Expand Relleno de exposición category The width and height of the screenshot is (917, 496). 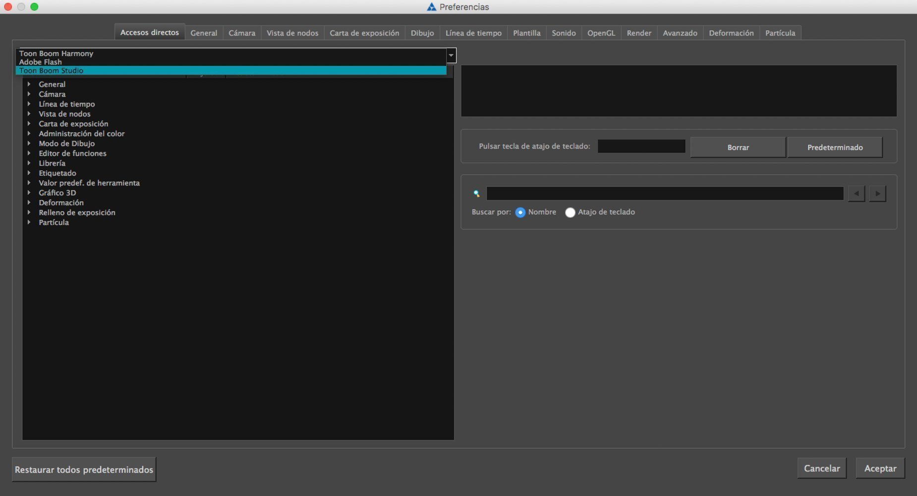[29, 213]
